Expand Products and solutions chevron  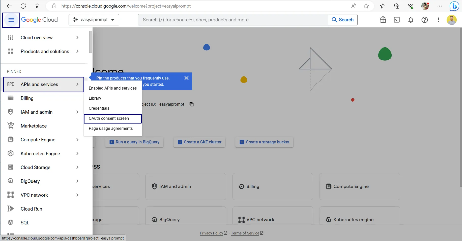coord(77,51)
